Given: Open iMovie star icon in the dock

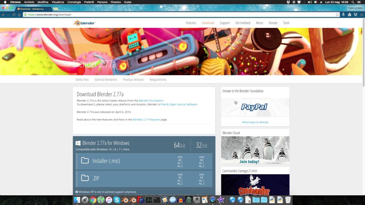Looking at the screenshot, I should [x=221, y=200].
